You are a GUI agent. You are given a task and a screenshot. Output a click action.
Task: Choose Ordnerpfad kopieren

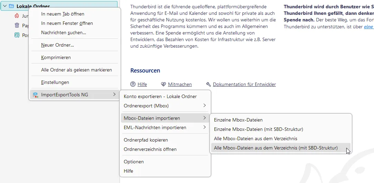click(165, 140)
